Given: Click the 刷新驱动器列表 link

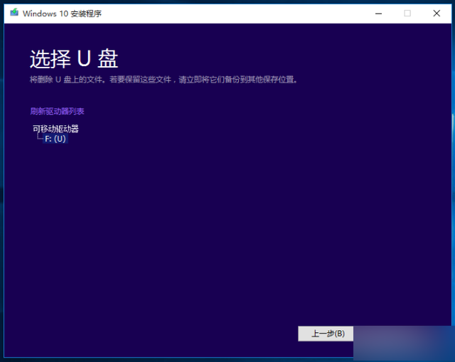Looking at the screenshot, I should click(57, 111).
